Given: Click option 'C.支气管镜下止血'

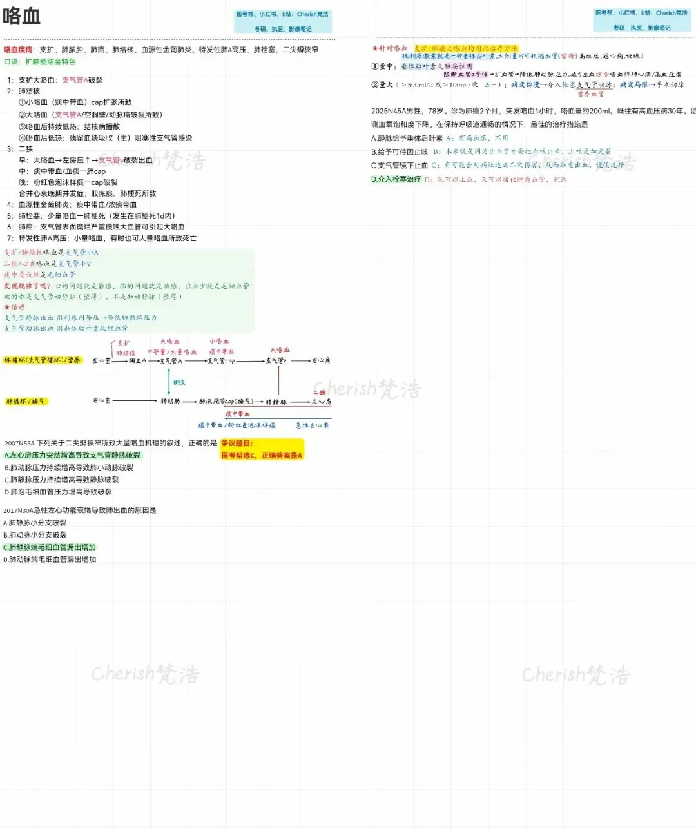Looking at the screenshot, I should coord(400,166).
